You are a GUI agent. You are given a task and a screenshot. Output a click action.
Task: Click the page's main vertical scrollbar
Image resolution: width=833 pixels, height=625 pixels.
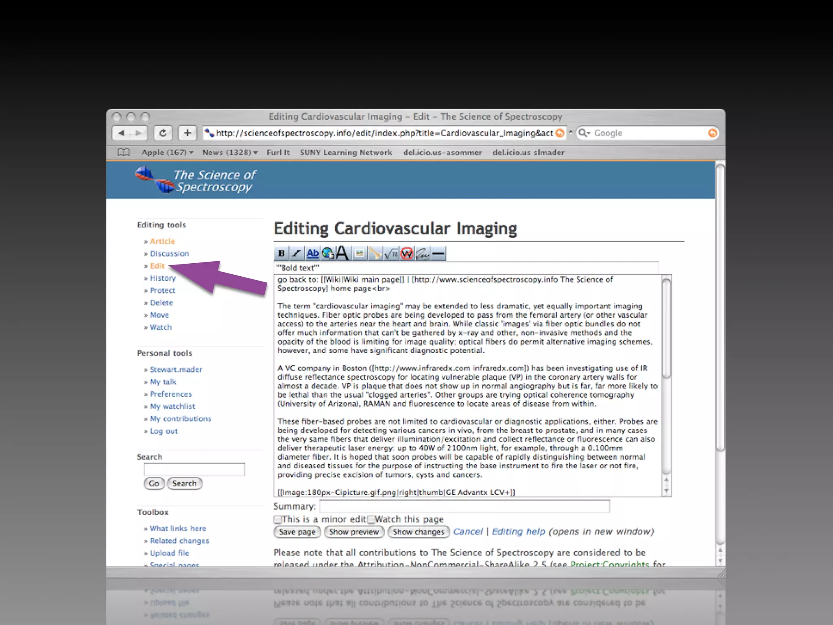click(720, 308)
